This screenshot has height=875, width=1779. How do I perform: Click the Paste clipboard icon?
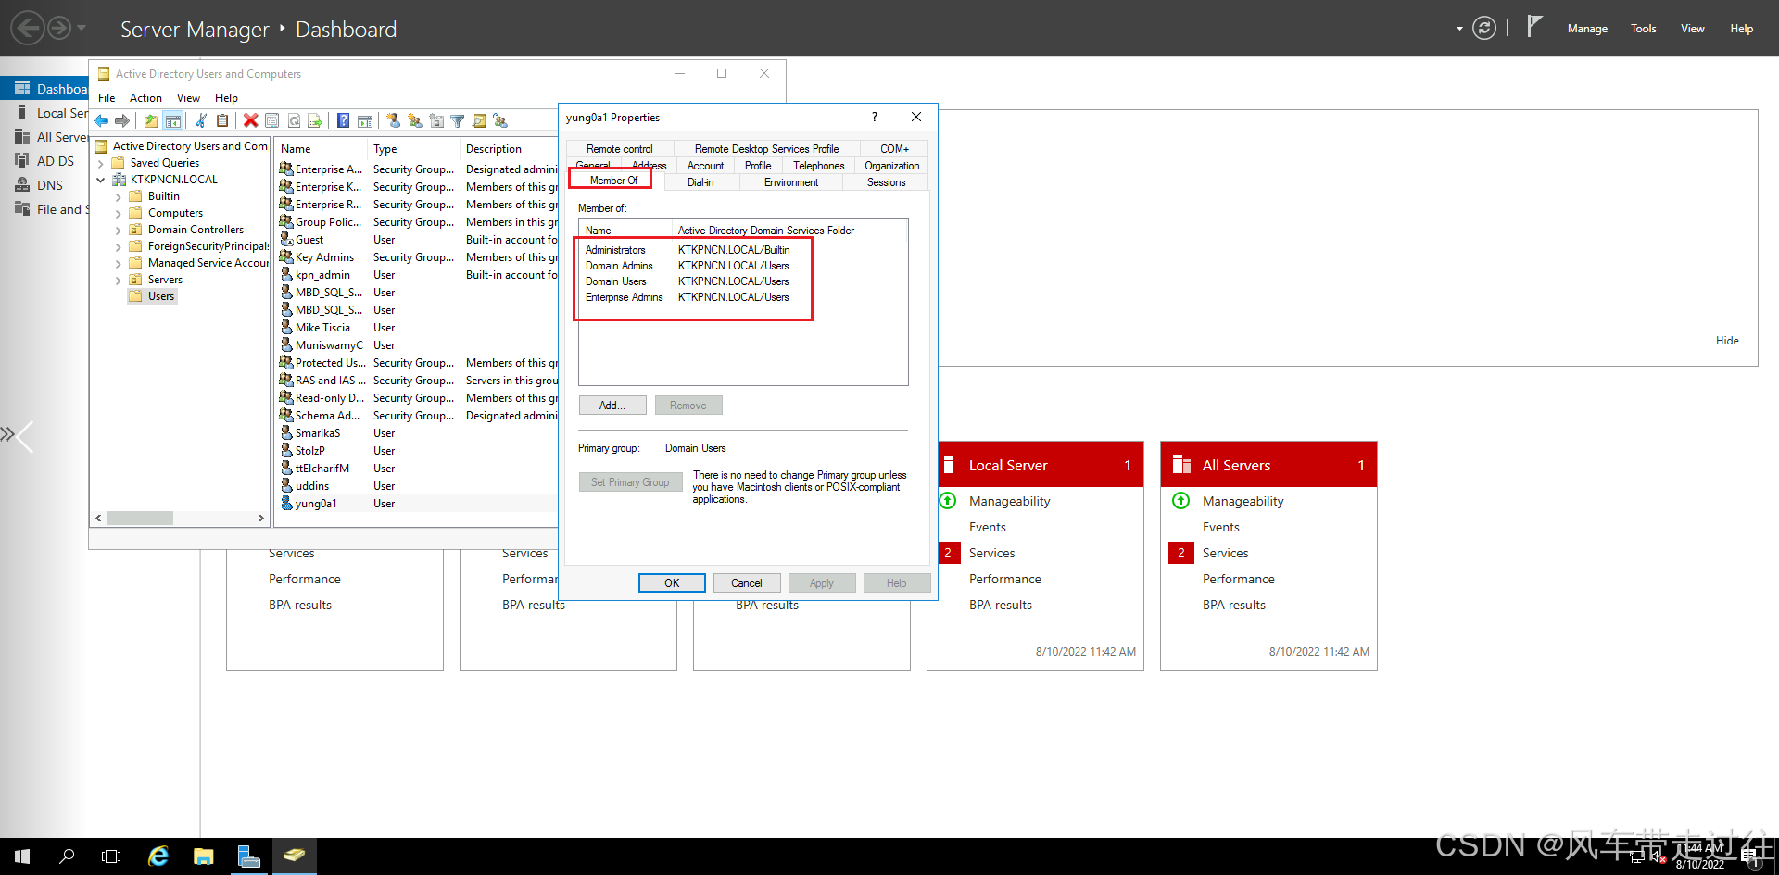click(222, 120)
